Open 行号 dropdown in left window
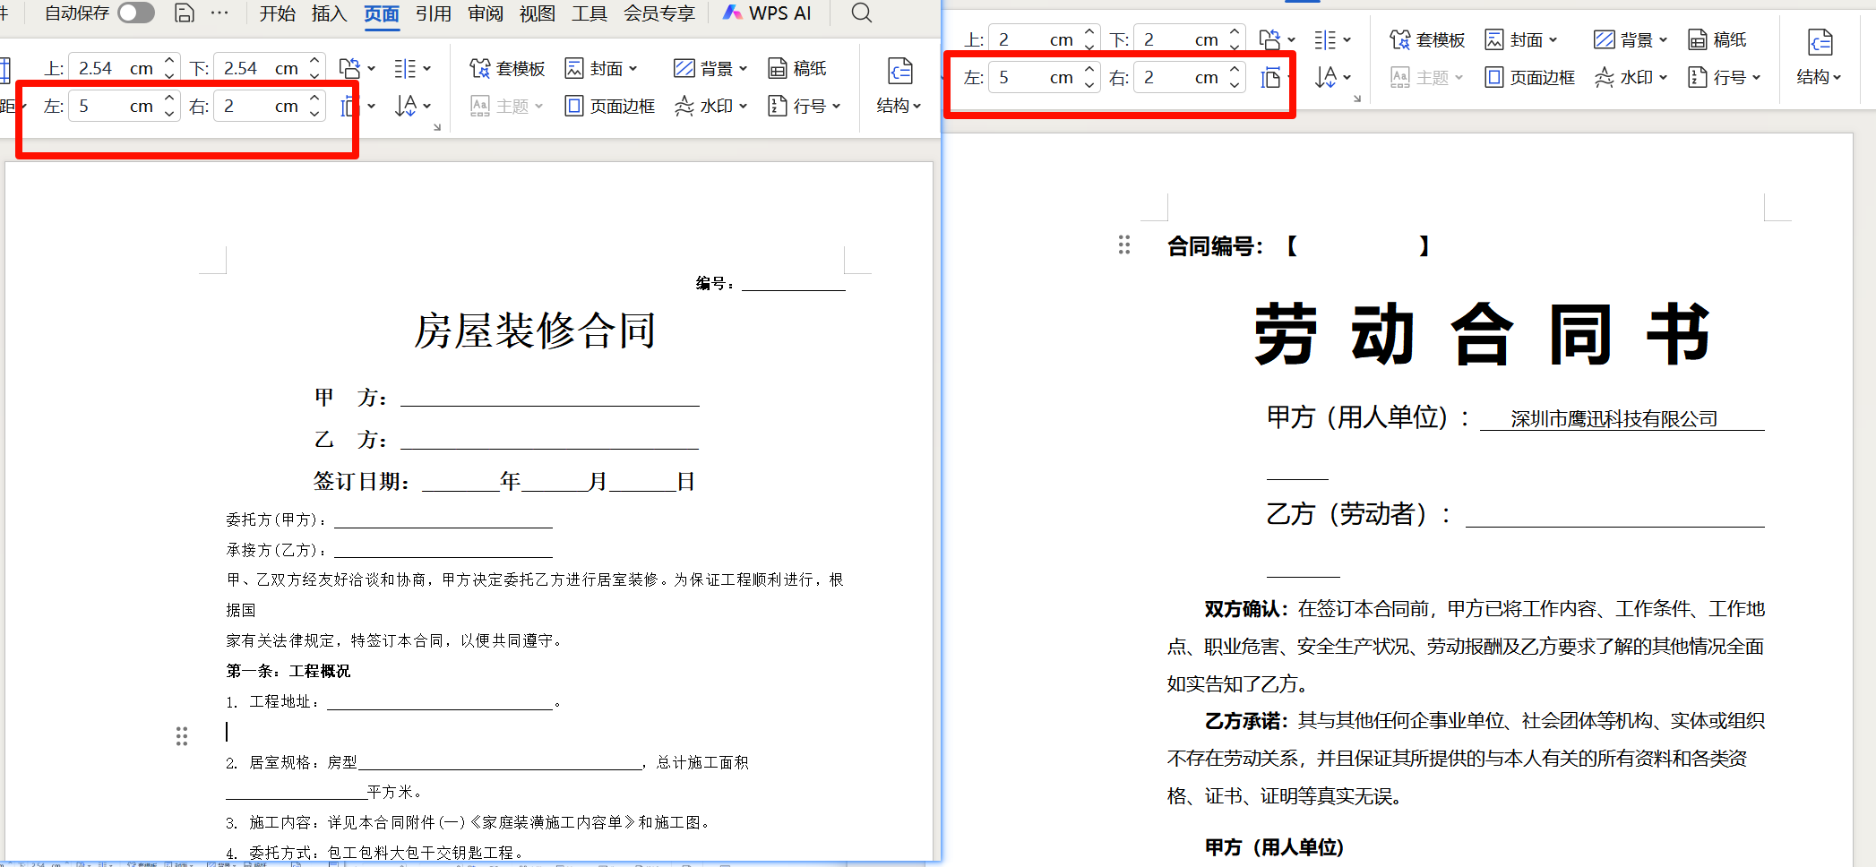Viewport: 1876px width, 867px height. point(805,106)
